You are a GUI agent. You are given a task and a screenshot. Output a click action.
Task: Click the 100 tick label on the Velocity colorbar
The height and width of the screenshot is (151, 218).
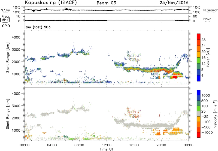click(x=205, y=106)
